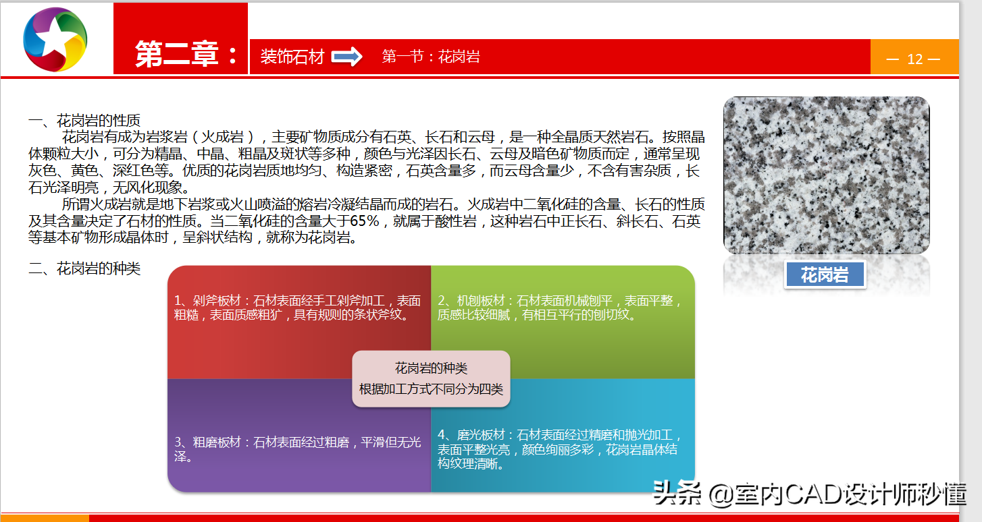
Task: Click the orange page number 12 box
Action: click(914, 57)
